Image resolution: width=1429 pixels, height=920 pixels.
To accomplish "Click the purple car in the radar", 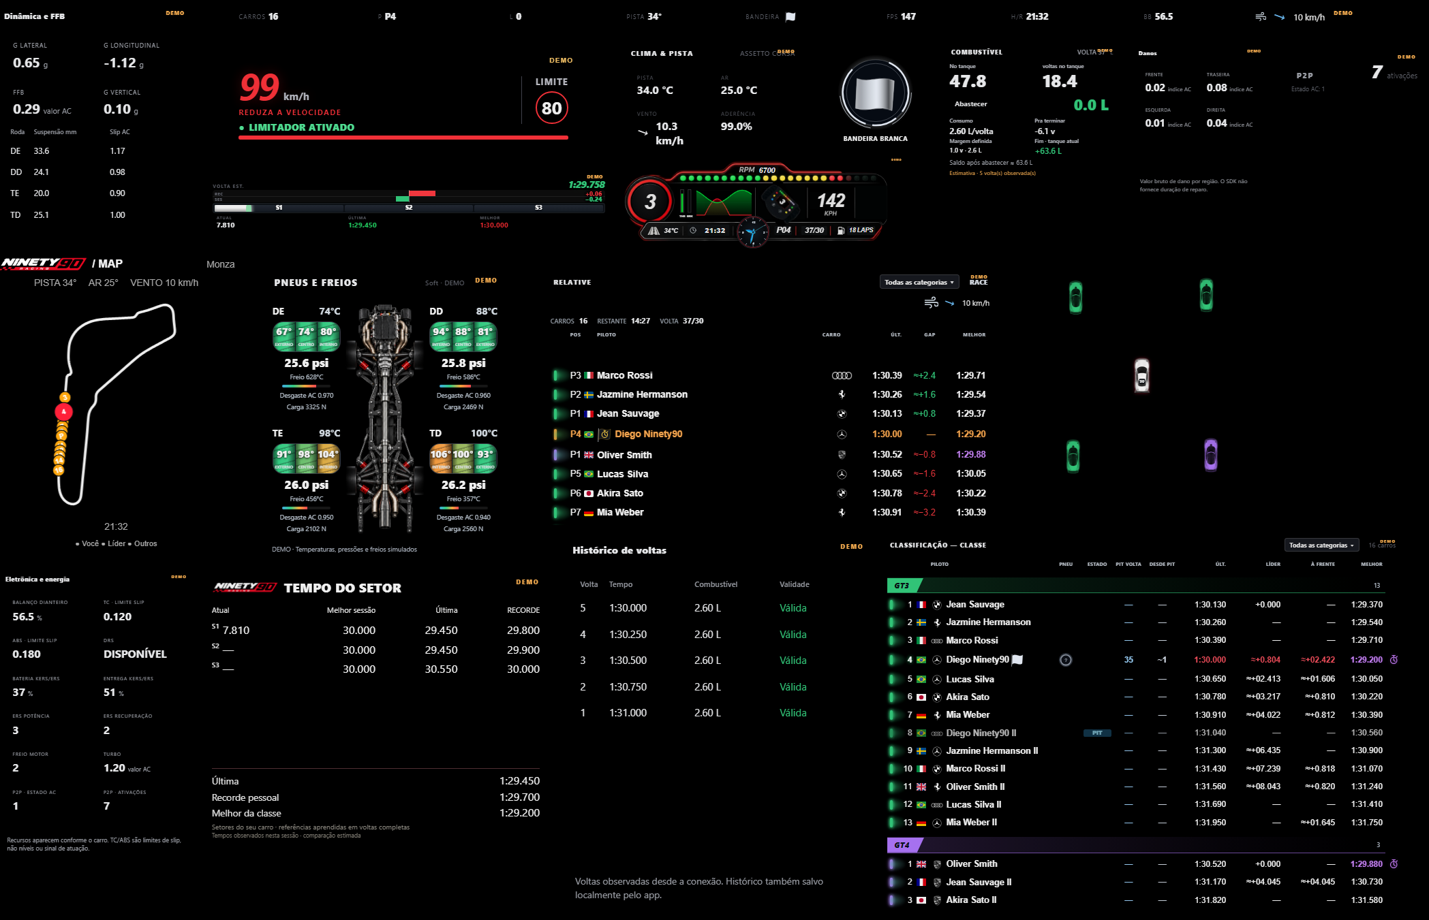I will click(1210, 455).
